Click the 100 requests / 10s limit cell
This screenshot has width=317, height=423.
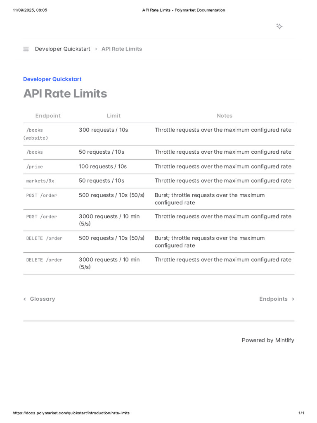[103, 166]
